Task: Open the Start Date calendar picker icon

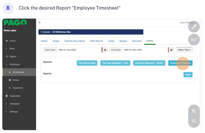Action: click(x=105, y=50)
